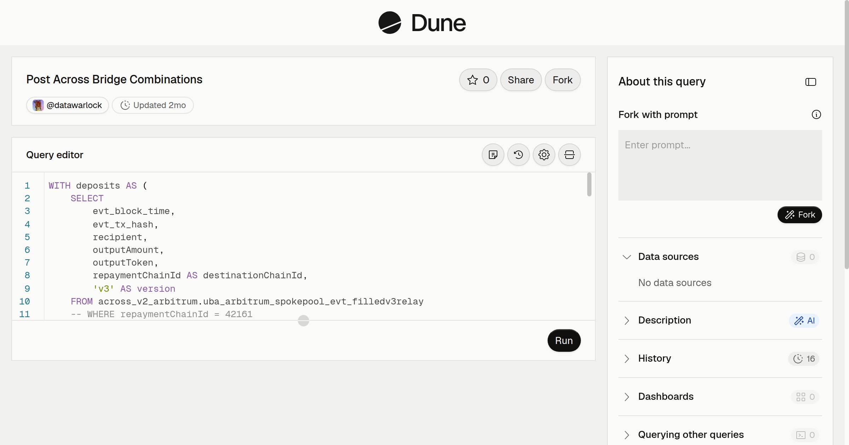Open the query notes icon in editor toolbar
This screenshot has width=849, height=445.
point(493,155)
